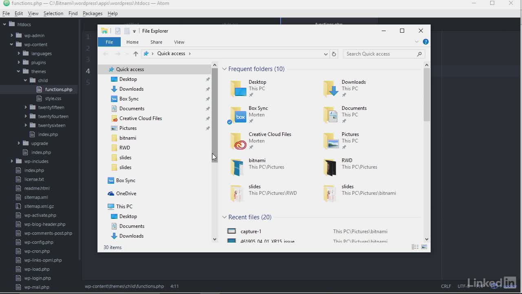Toggle the pin for Creative Cloud Files
The height and width of the screenshot is (294, 522).
(x=208, y=118)
